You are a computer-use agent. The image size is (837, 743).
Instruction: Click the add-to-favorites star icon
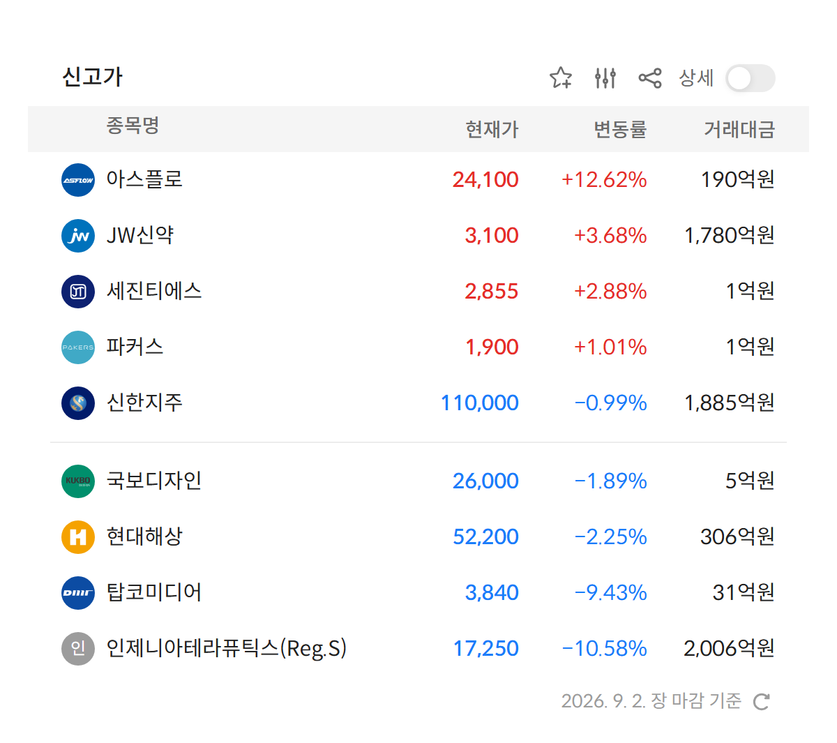[561, 77]
